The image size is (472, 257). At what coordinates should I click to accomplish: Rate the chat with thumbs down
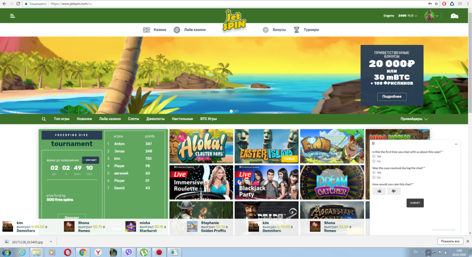pyautogui.click(x=394, y=191)
